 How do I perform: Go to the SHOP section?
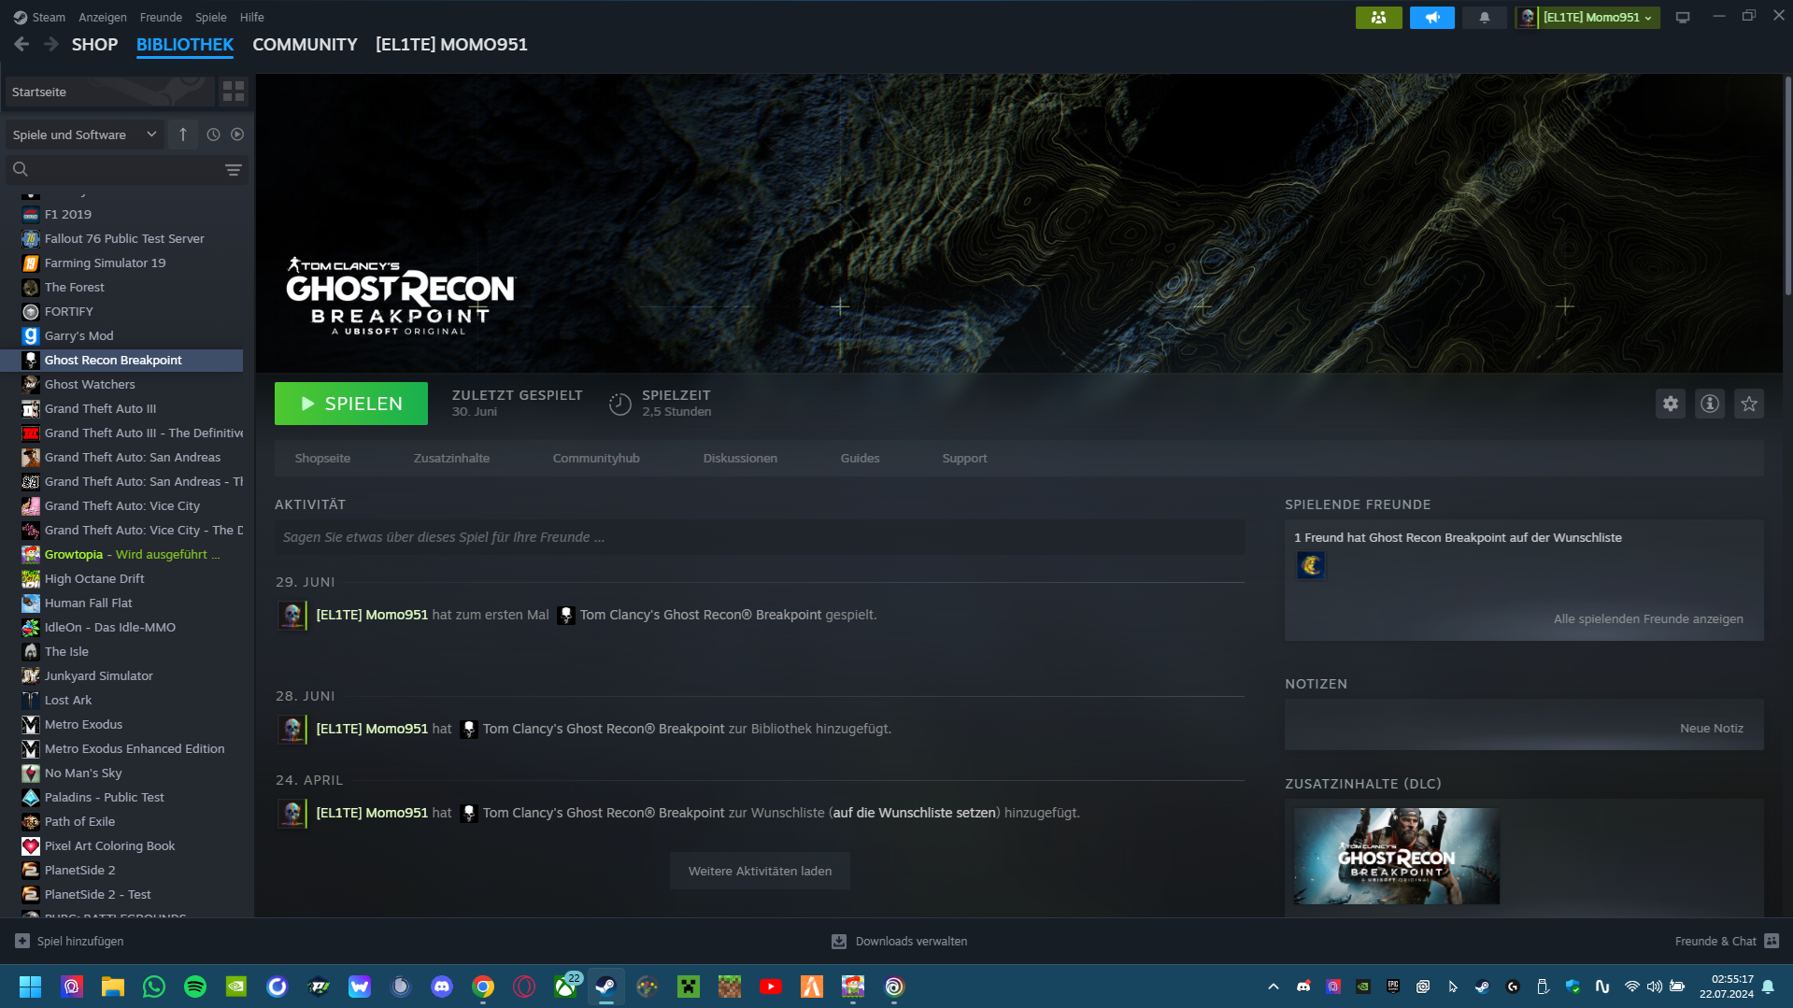[94, 44]
